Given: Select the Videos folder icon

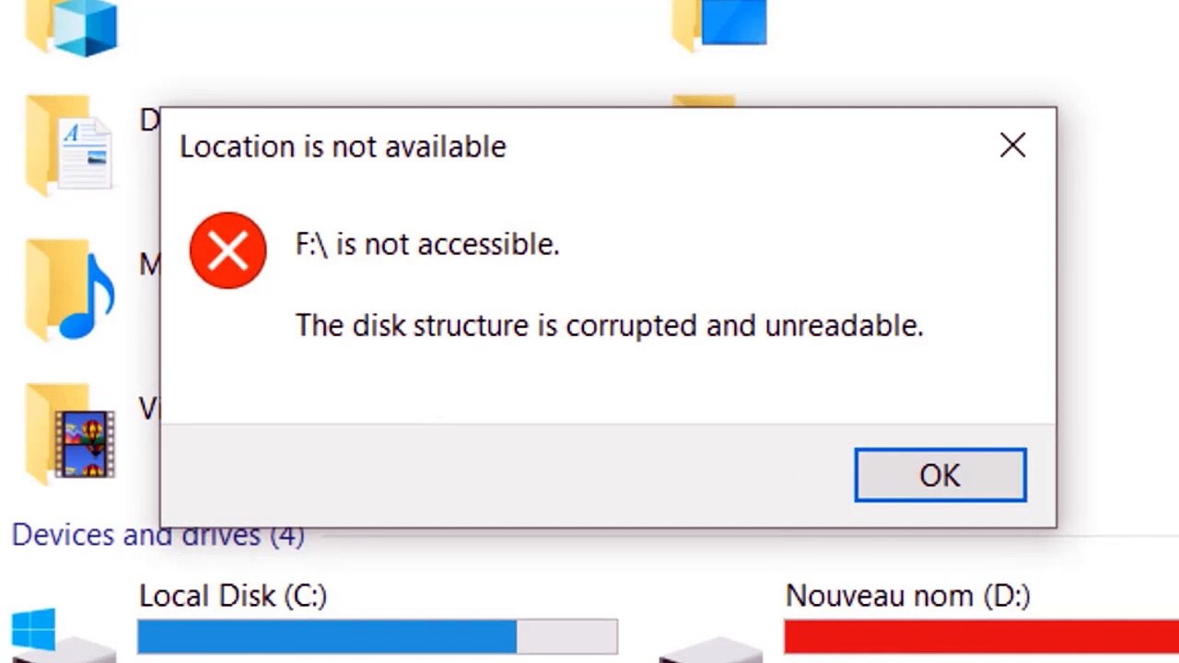Looking at the screenshot, I should coord(71,433).
